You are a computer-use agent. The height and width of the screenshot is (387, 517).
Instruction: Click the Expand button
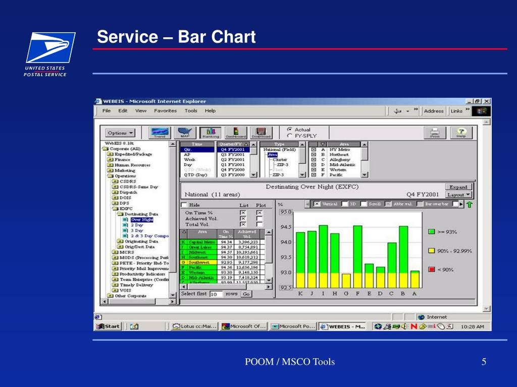pyautogui.click(x=458, y=187)
